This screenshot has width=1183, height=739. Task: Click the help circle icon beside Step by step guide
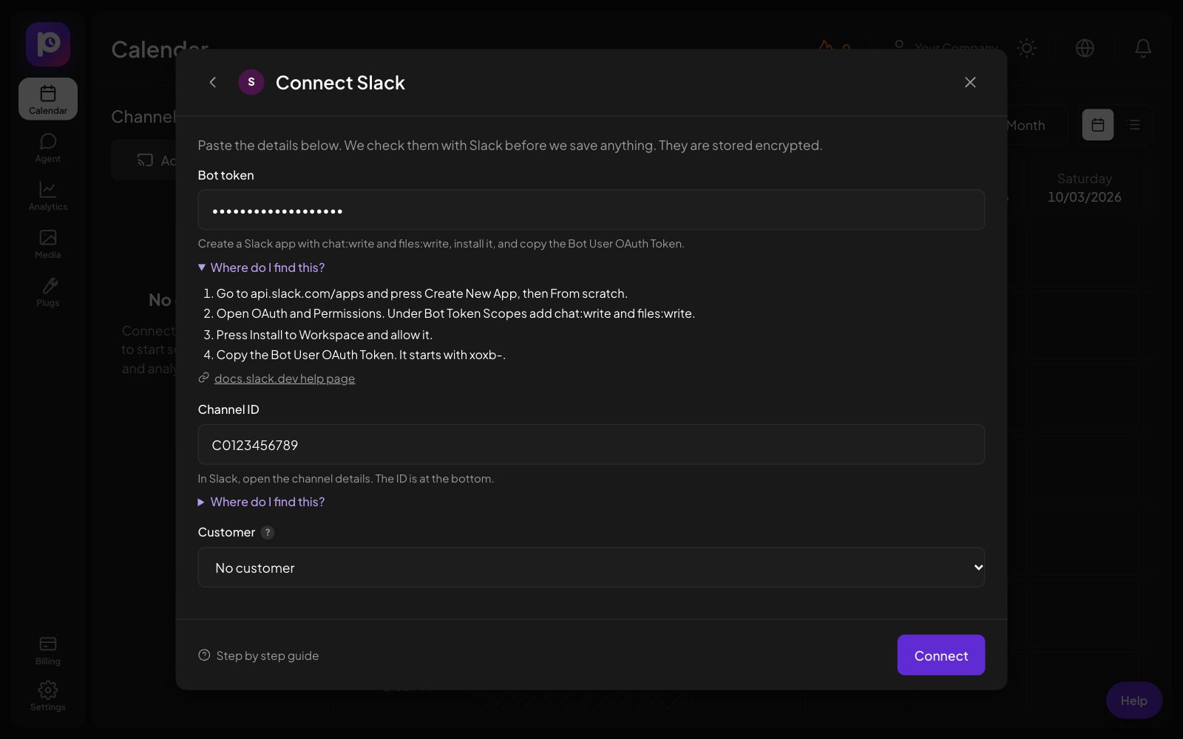(x=204, y=655)
